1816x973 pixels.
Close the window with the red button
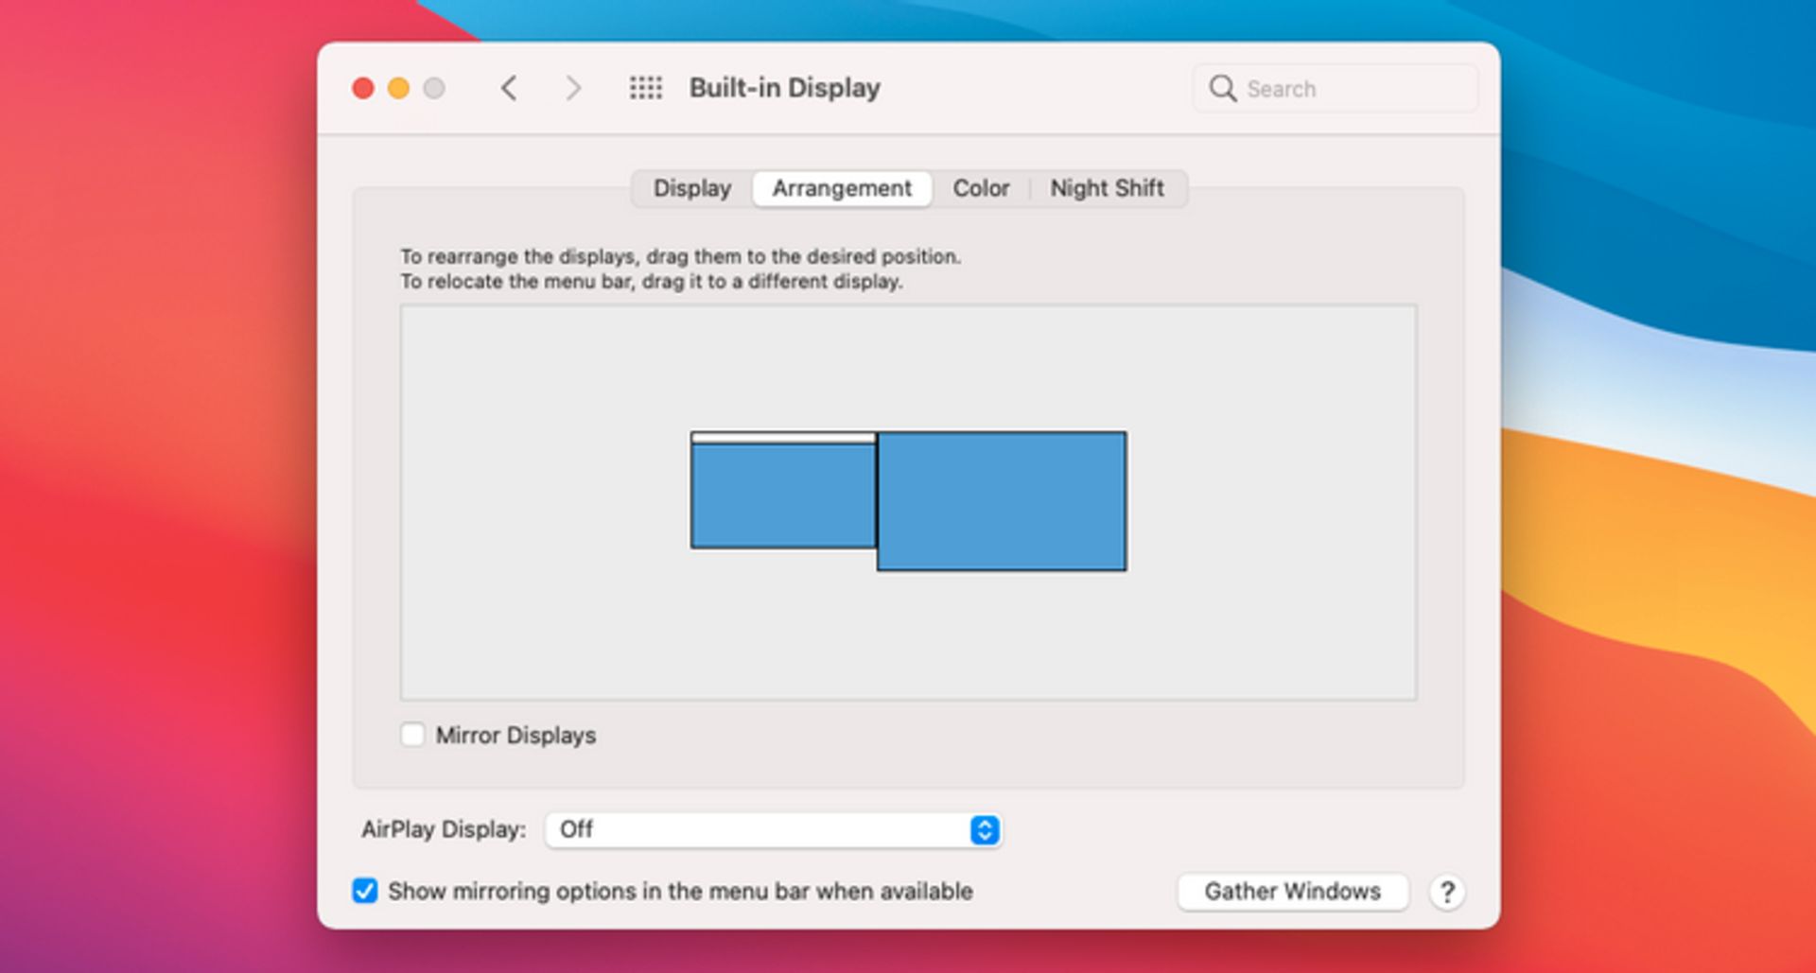(x=362, y=89)
